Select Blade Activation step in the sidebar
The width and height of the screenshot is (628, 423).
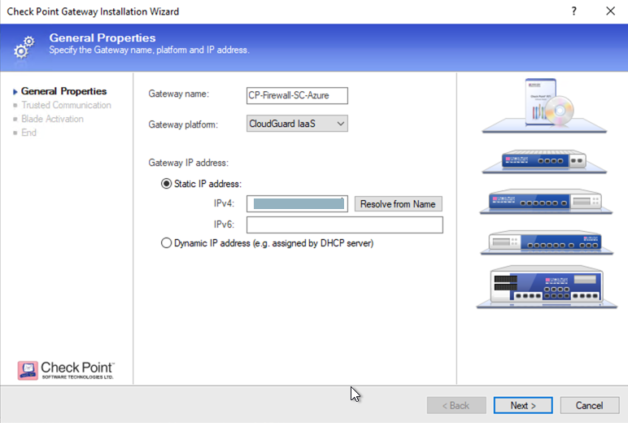[x=52, y=119]
